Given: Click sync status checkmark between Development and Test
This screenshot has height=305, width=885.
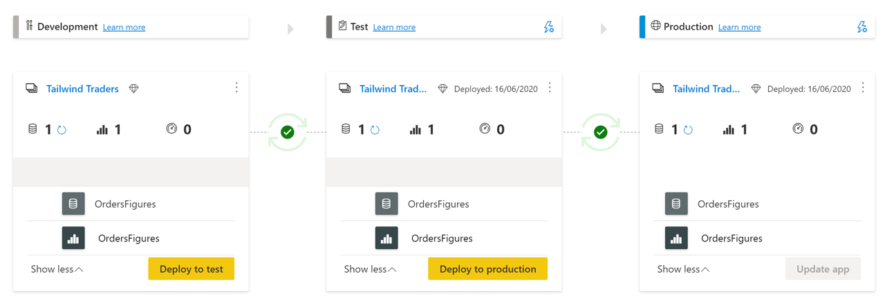Looking at the screenshot, I should pyautogui.click(x=288, y=132).
